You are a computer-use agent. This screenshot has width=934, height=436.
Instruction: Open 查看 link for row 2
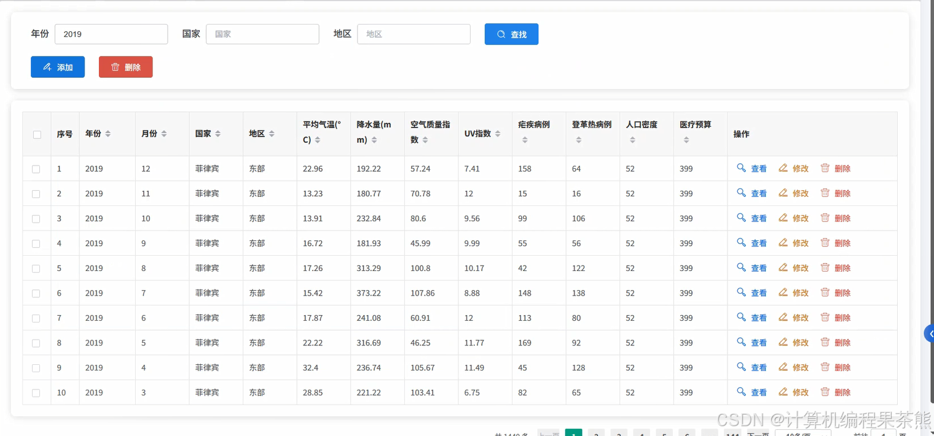click(x=759, y=193)
